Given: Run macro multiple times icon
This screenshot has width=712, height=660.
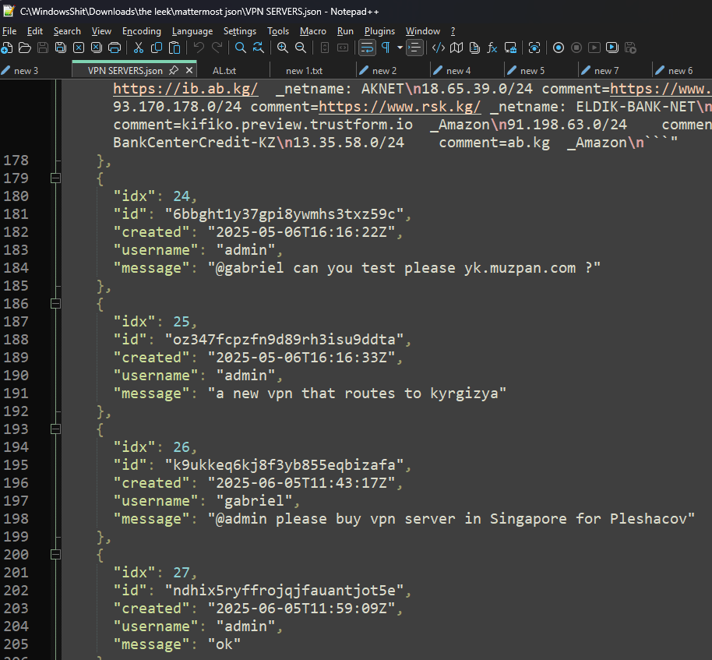Looking at the screenshot, I should click(612, 48).
